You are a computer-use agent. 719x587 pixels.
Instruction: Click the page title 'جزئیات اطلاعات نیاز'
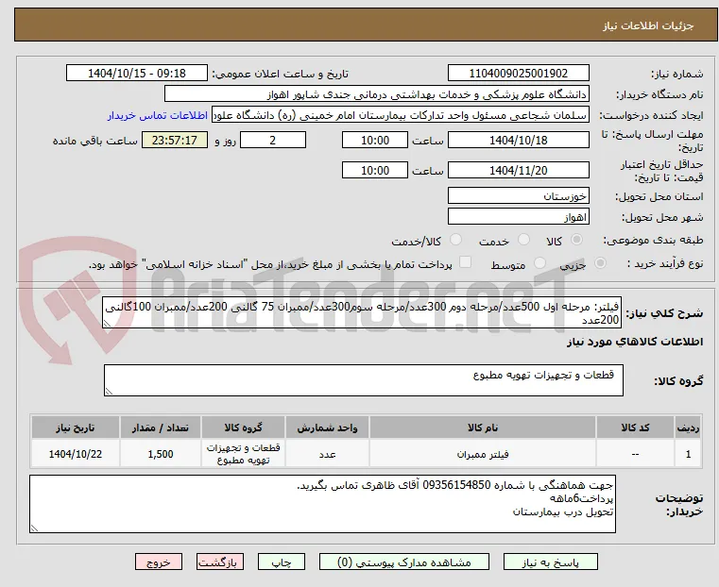click(x=648, y=25)
